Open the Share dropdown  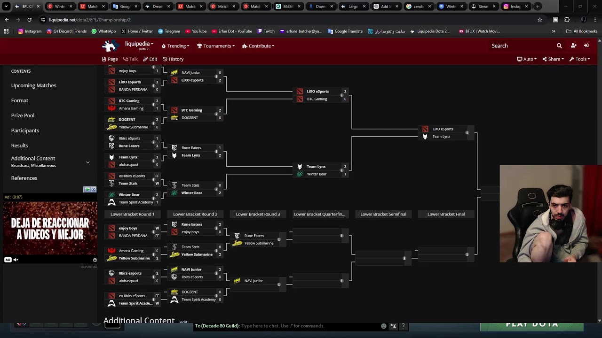(x=553, y=59)
